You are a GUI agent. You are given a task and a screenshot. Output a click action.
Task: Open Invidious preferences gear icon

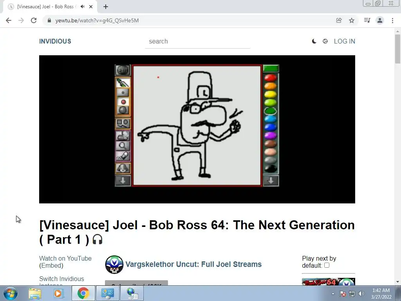325,41
